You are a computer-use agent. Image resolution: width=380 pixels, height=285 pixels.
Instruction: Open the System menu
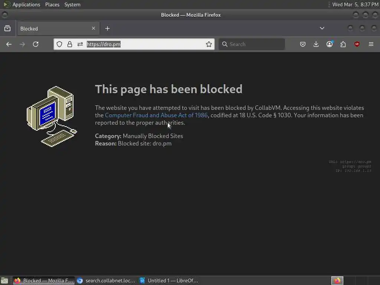pyautogui.click(x=72, y=4)
